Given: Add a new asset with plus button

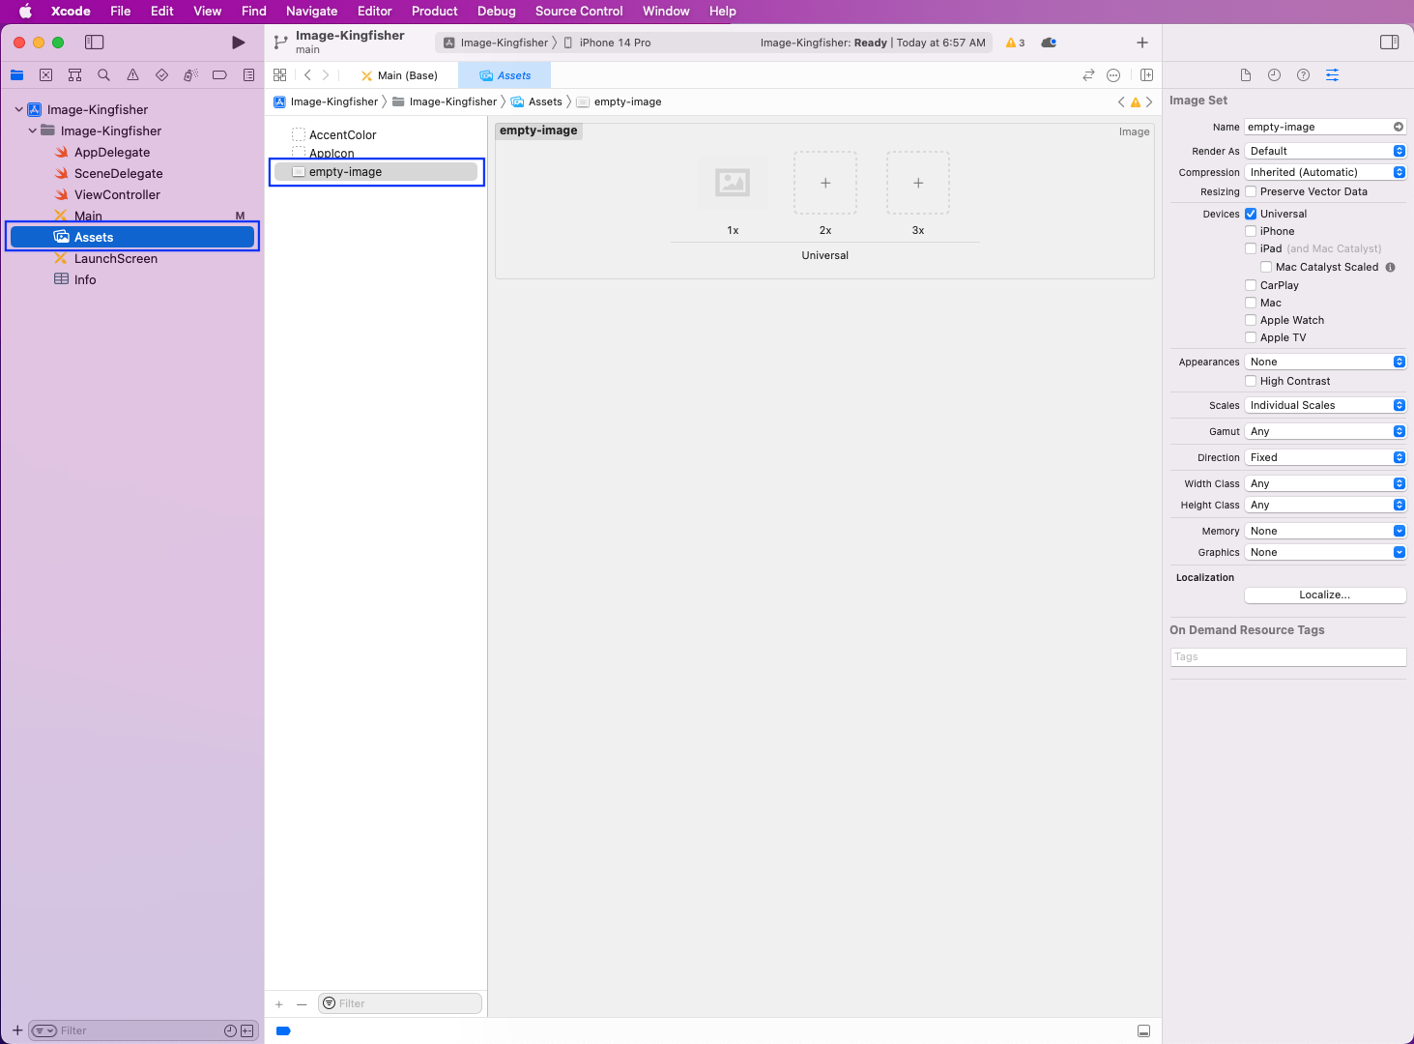Looking at the screenshot, I should pyautogui.click(x=279, y=1004).
